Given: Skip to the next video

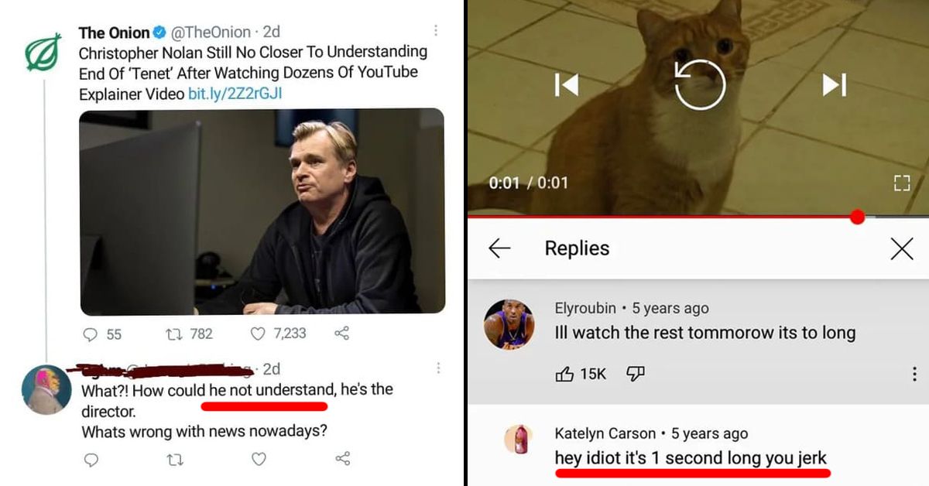Looking at the screenshot, I should click(x=834, y=84).
